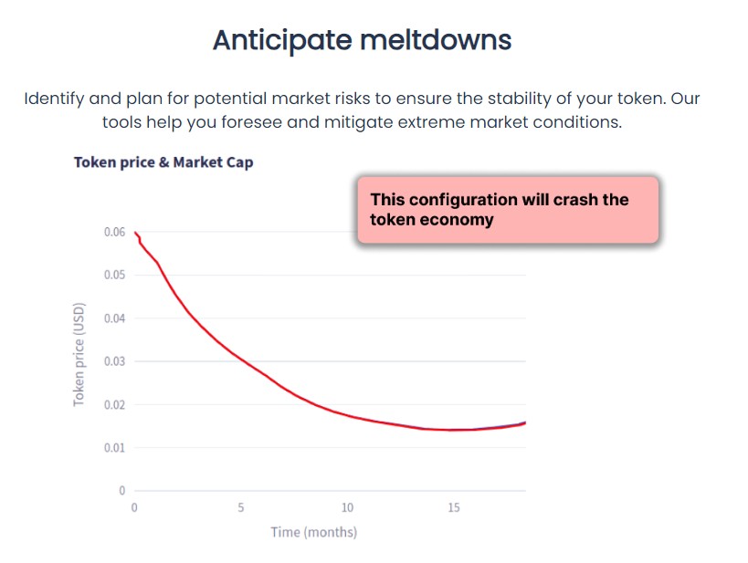Select the "Token price & Market Cap" chart title
The width and height of the screenshot is (748, 563).
163,162
